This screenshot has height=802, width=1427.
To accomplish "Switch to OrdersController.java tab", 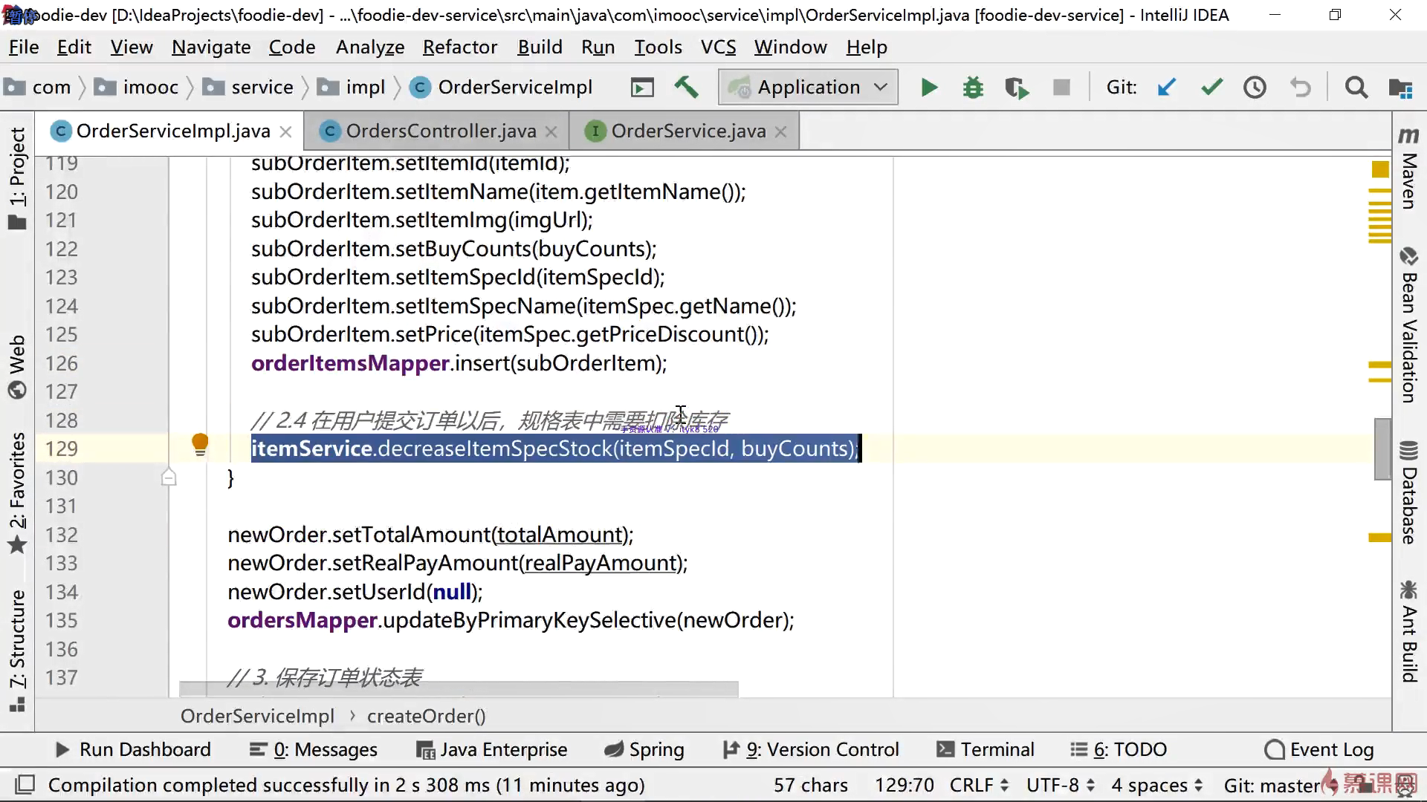I will pos(440,131).
